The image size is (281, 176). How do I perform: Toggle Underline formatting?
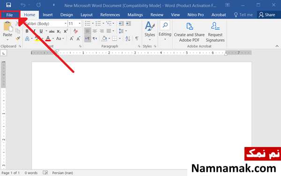[x=41, y=31]
